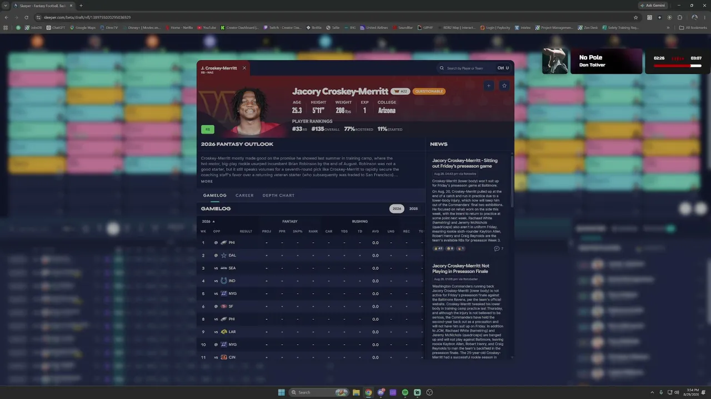Click the Eagles logo in week 1 row

(x=224, y=243)
